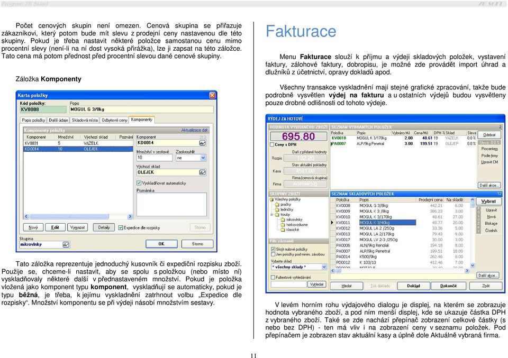Click the Poznámka text area
This screenshot has height=358, width=508.
click(171, 204)
